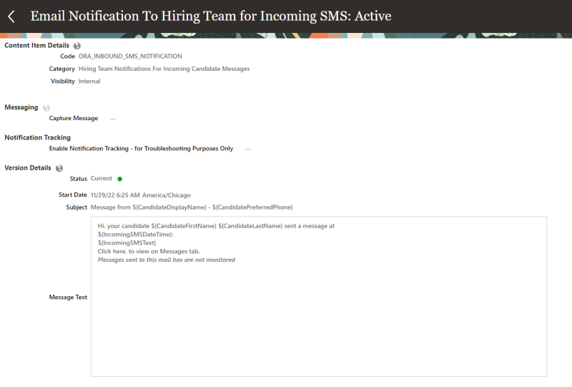Toggle the Capture Message value

point(112,119)
